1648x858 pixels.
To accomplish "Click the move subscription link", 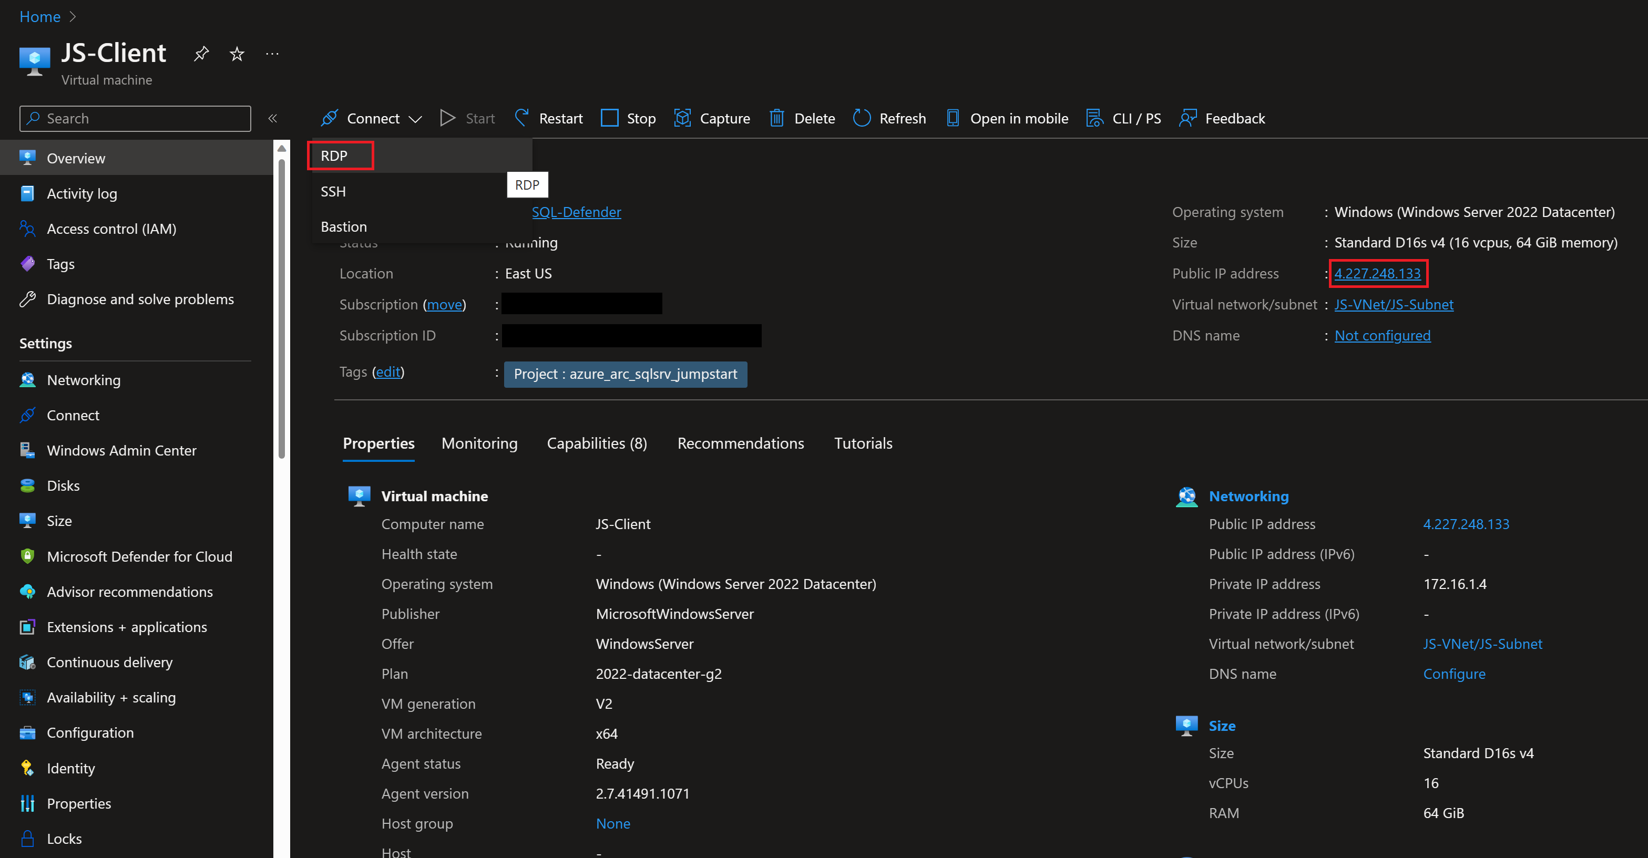I will (x=444, y=304).
